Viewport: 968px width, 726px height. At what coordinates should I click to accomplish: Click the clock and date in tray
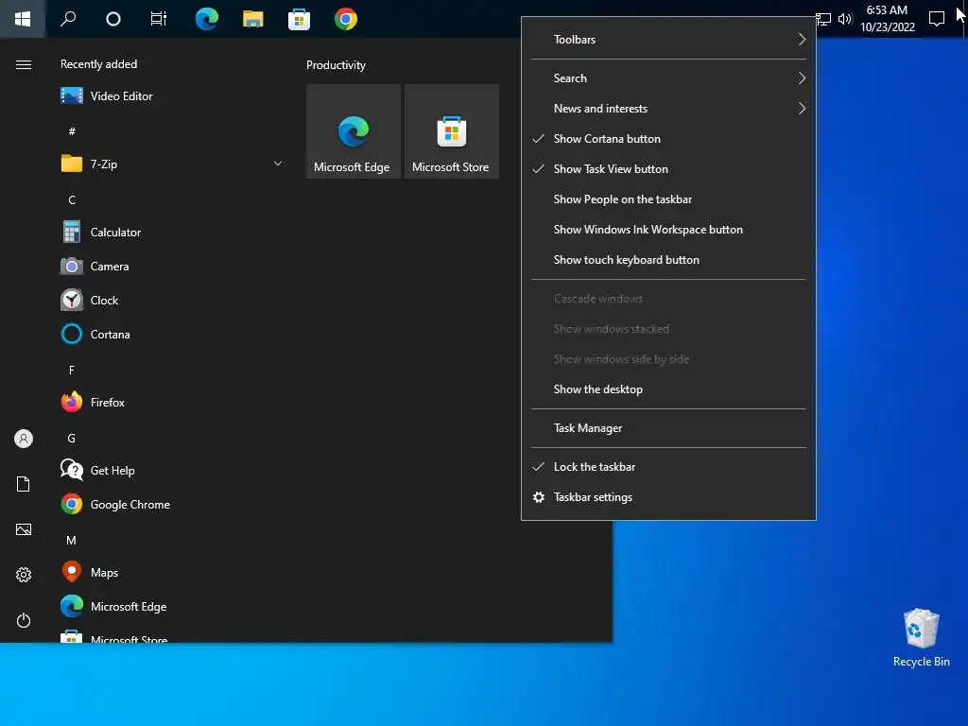(x=887, y=19)
